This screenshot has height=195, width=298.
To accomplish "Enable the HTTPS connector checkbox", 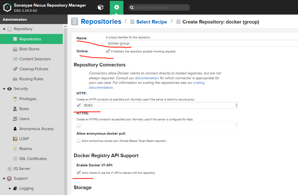I will point(79,125).
